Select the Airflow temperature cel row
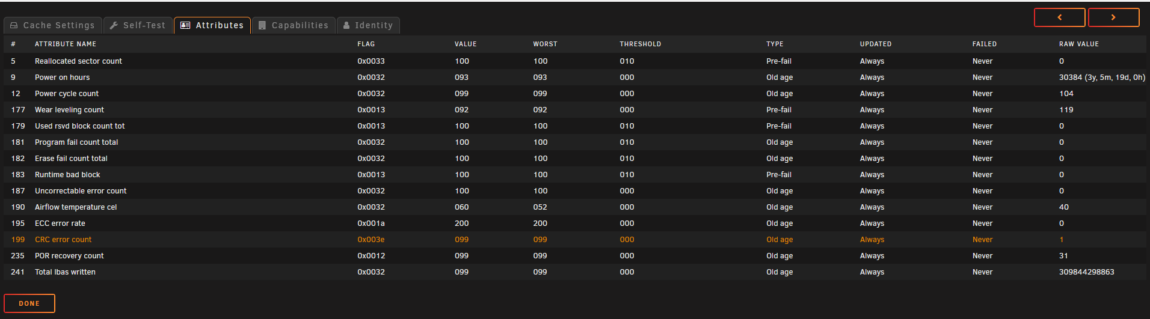 [x=575, y=207]
